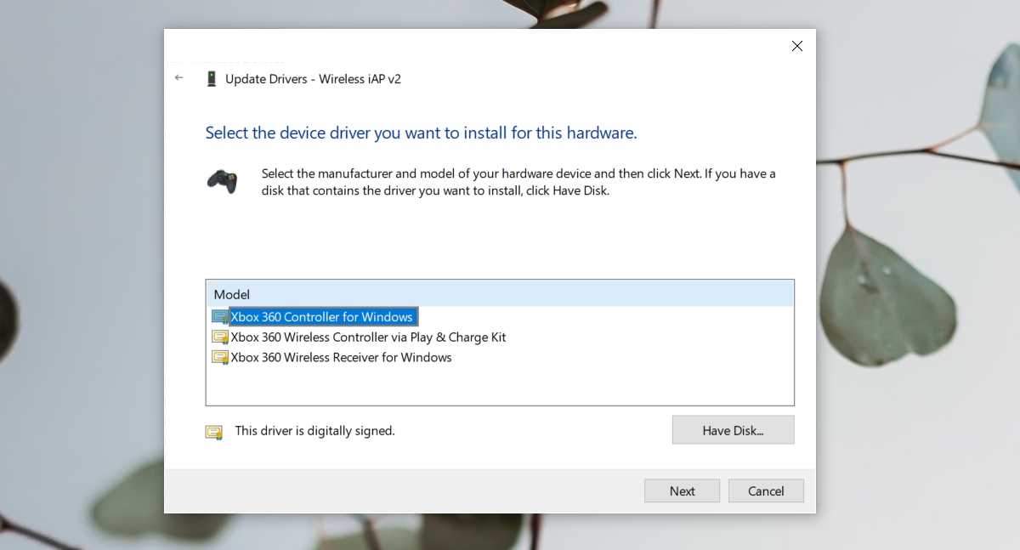Click the digitally signed certificate icon

[214, 432]
